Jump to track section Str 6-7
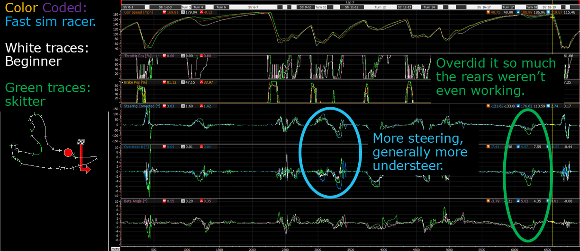 (254, 8)
